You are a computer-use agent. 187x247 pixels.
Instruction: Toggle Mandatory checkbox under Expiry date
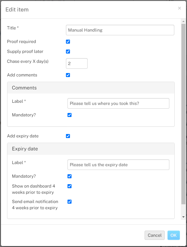point(69,176)
